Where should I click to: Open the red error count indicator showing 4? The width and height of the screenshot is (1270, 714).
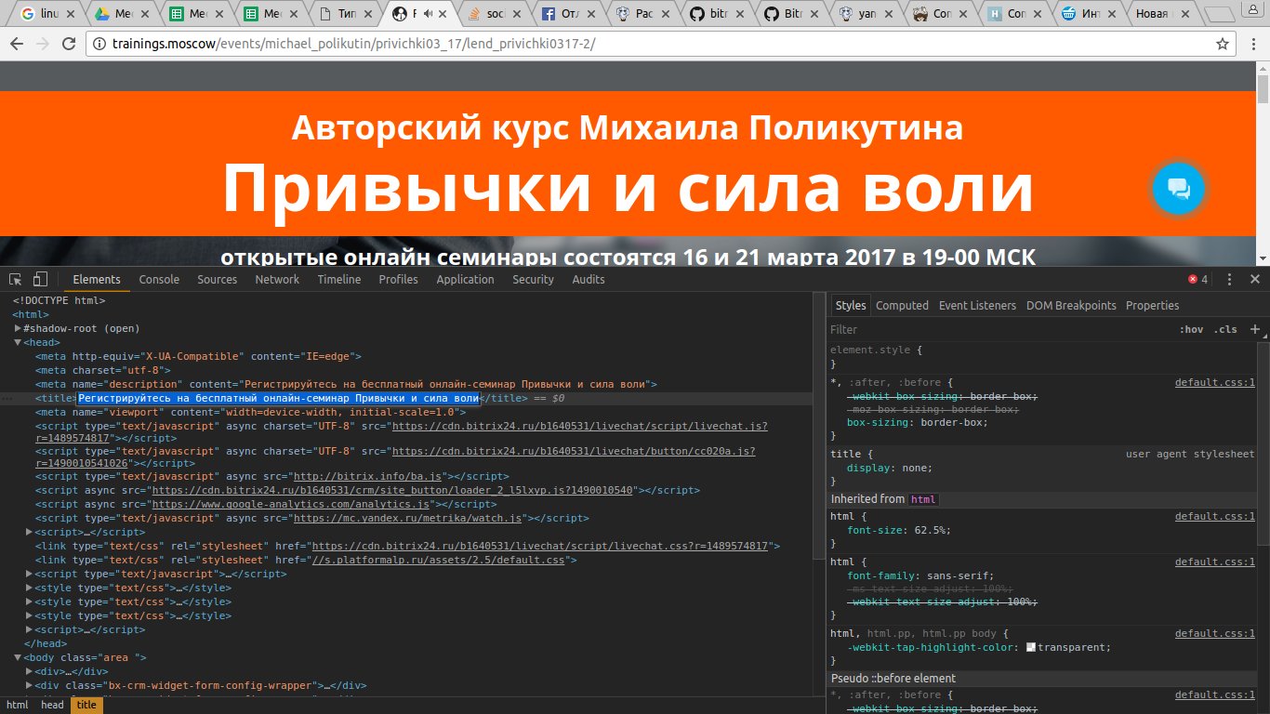(1198, 279)
